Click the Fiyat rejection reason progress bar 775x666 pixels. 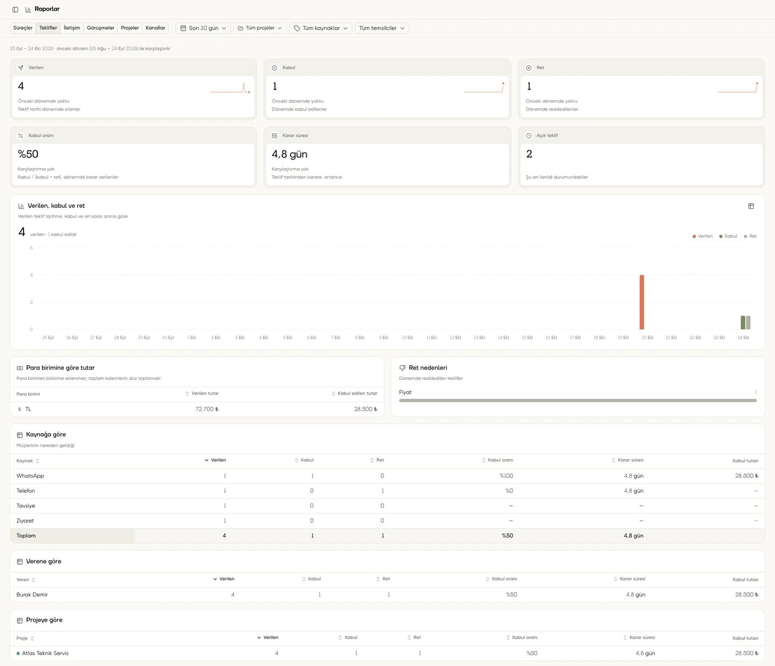pos(578,400)
